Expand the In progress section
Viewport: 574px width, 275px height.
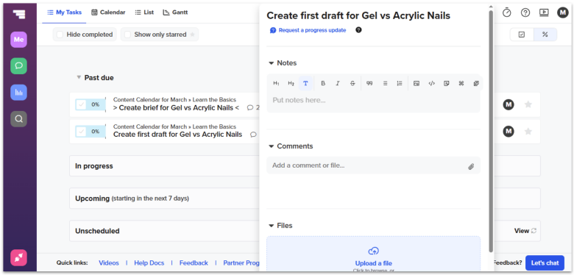point(305,166)
